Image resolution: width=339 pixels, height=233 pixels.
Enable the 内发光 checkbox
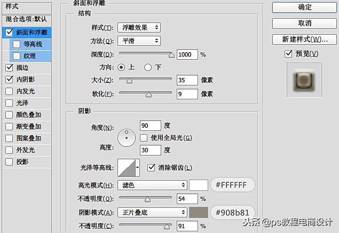pyautogui.click(x=9, y=91)
